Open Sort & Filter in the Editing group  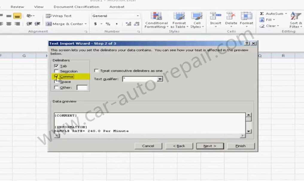point(295,20)
